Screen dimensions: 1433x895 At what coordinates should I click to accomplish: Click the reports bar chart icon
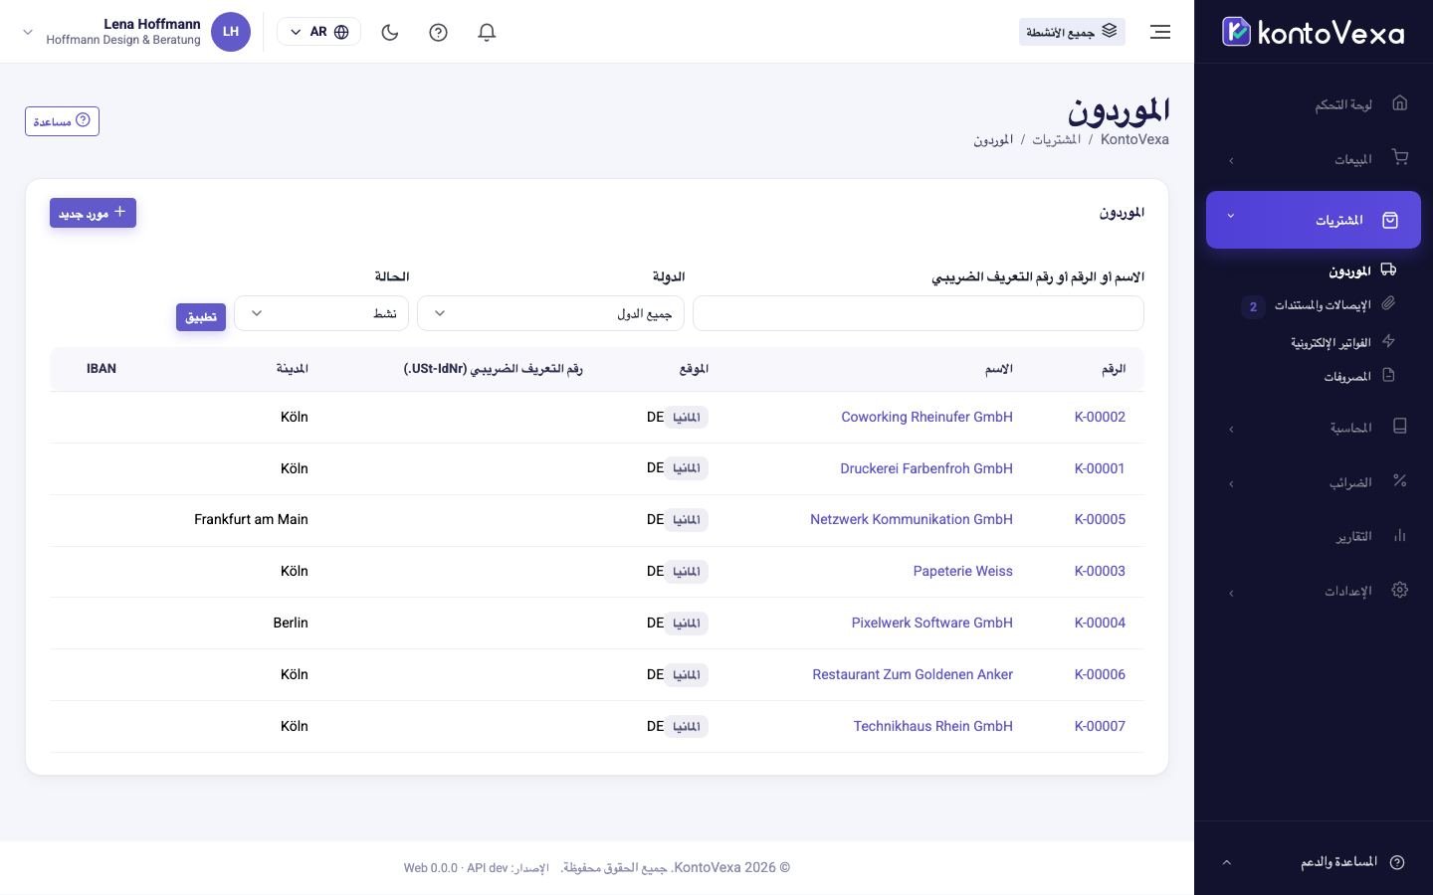tap(1400, 535)
